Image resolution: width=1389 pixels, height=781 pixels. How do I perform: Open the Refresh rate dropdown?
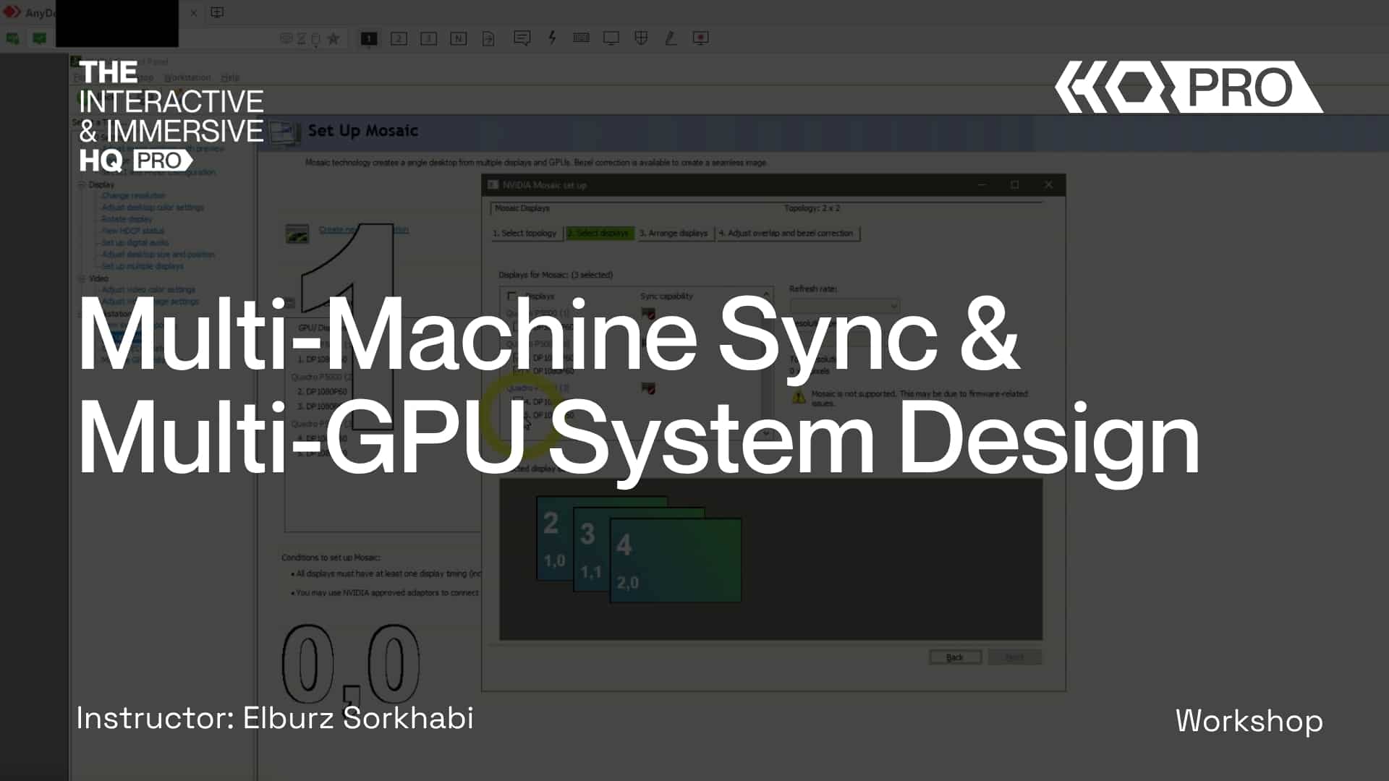(844, 306)
